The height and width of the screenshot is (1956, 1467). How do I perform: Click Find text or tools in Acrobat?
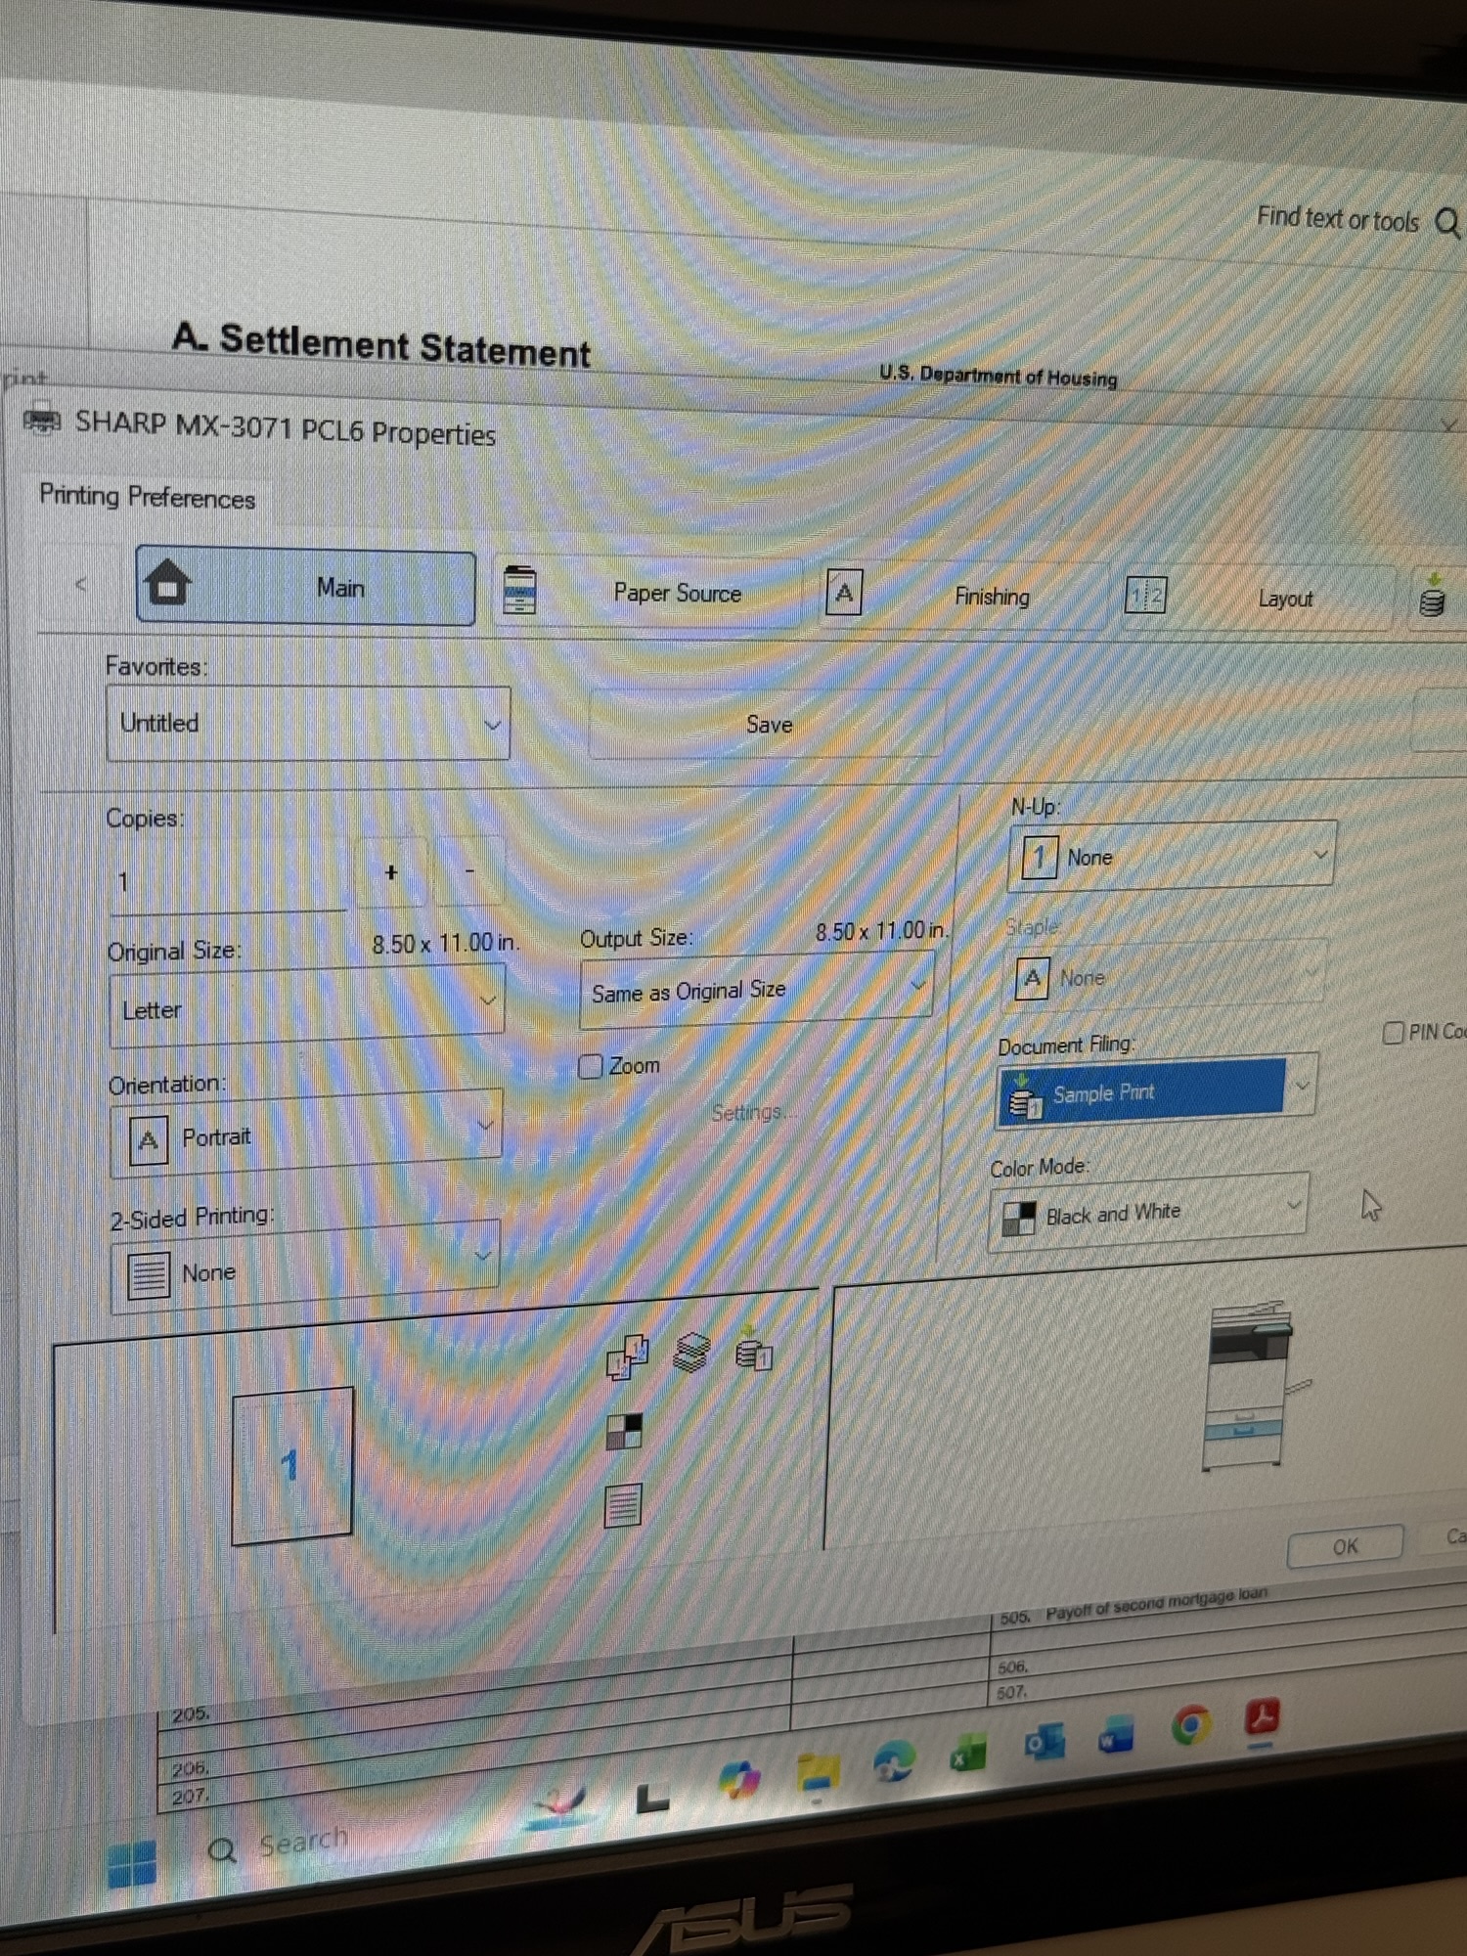[1337, 219]
